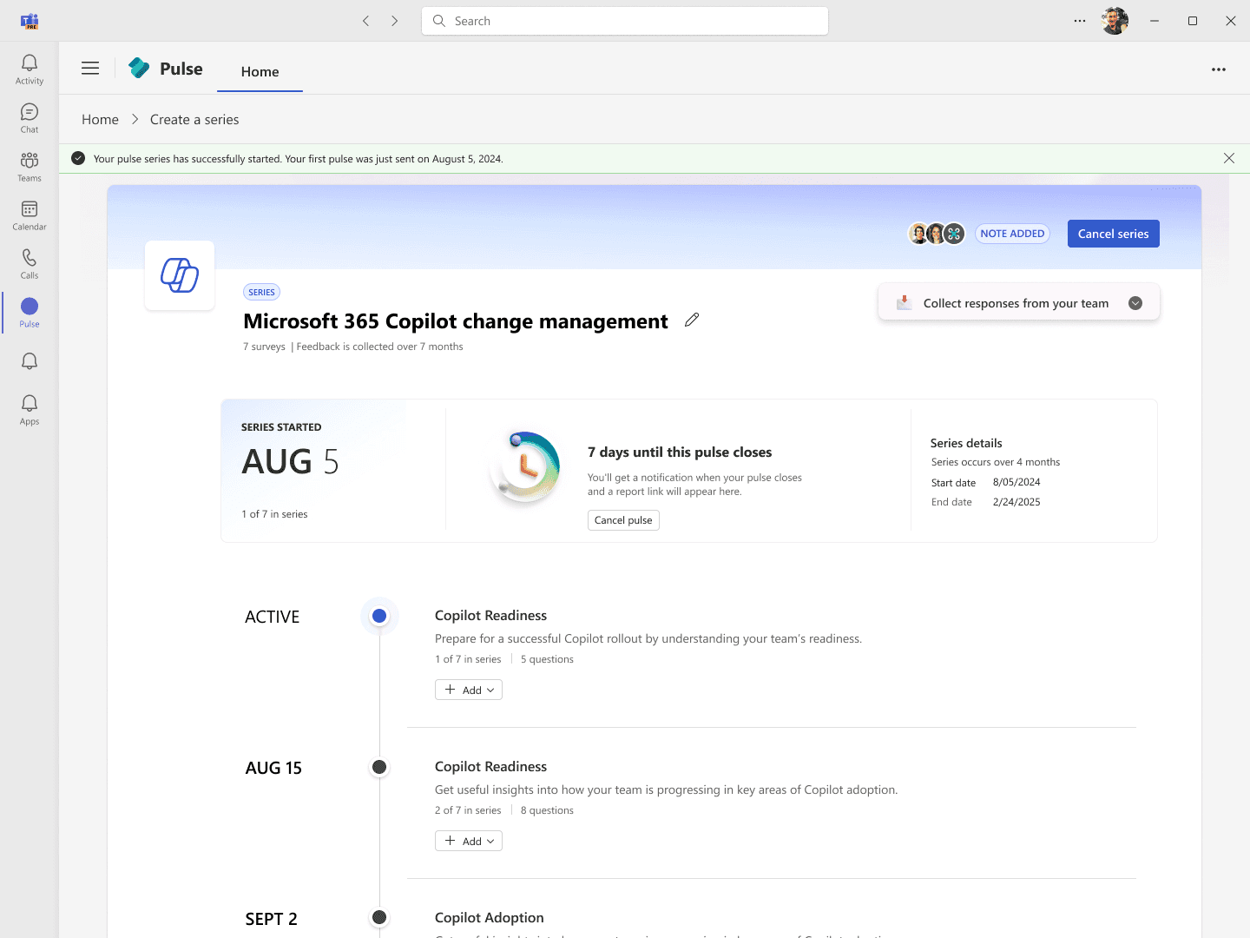The image size is (1250, 938).
Task: Click the '8 questions' text
Action: point(547,810)
